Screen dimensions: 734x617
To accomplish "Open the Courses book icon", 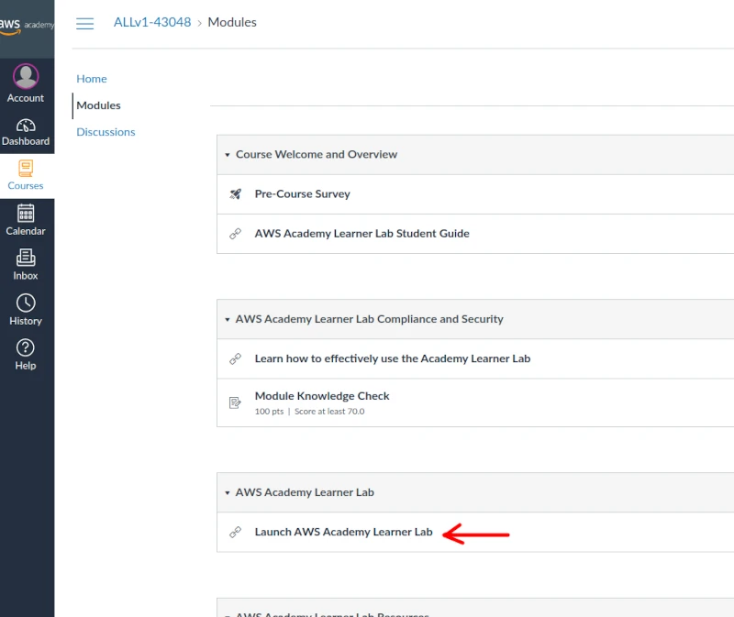I will point(26,169).
